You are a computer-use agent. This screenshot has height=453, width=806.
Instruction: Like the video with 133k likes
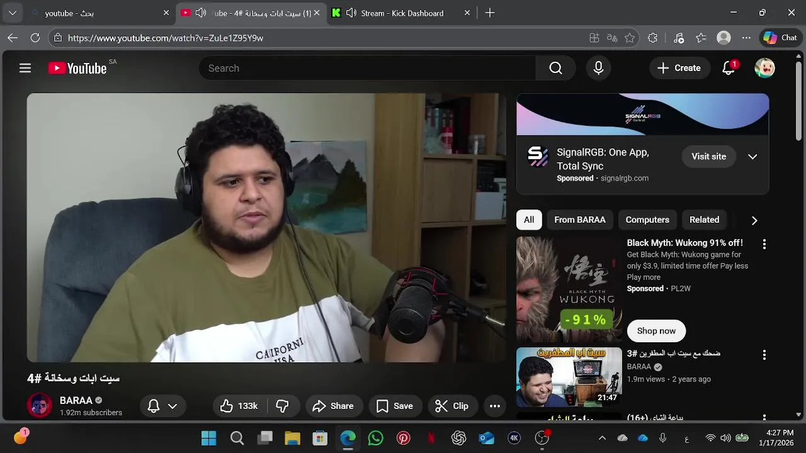(239, 406)
